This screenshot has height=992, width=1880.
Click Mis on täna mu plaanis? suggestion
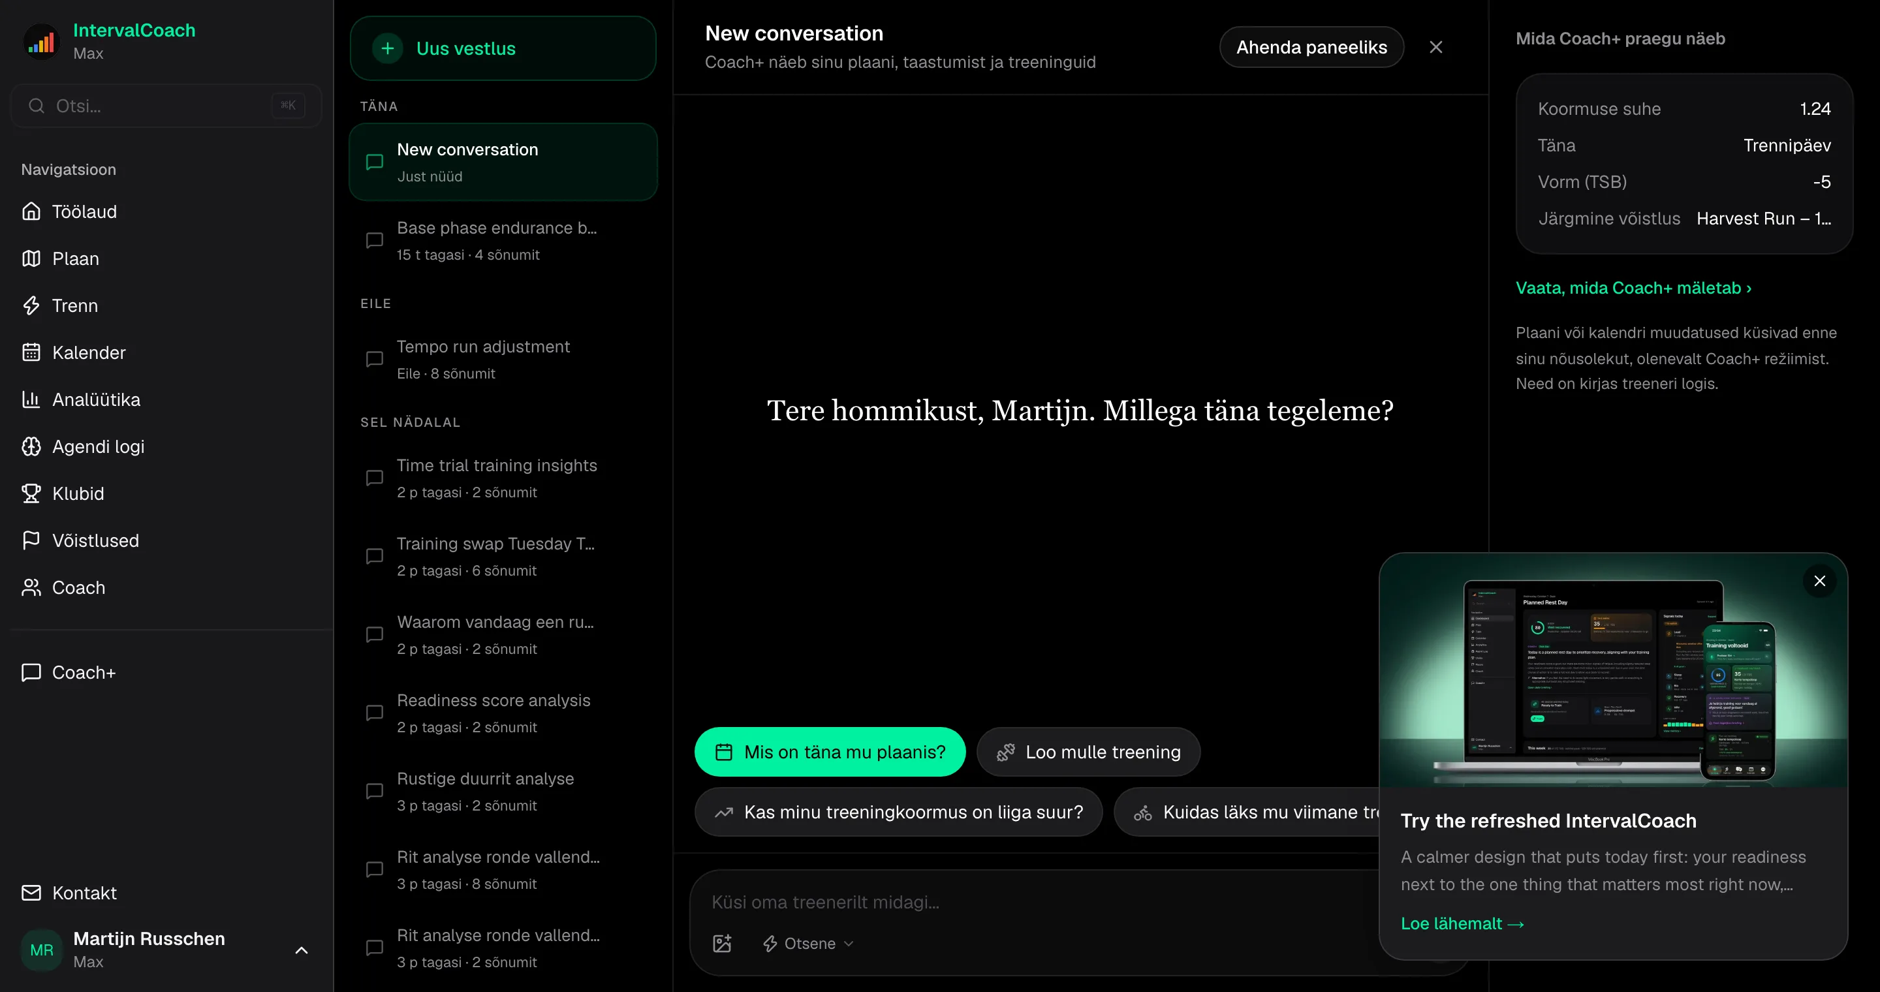coord(830,751)
